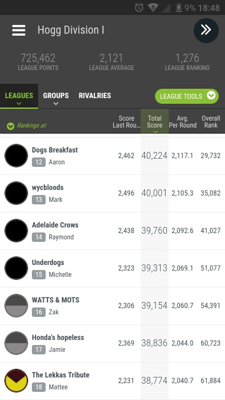Tap The Lekkas Tribute team logo
The height and width of the screenshot is (400, 225).
click(x=16, y=381)
